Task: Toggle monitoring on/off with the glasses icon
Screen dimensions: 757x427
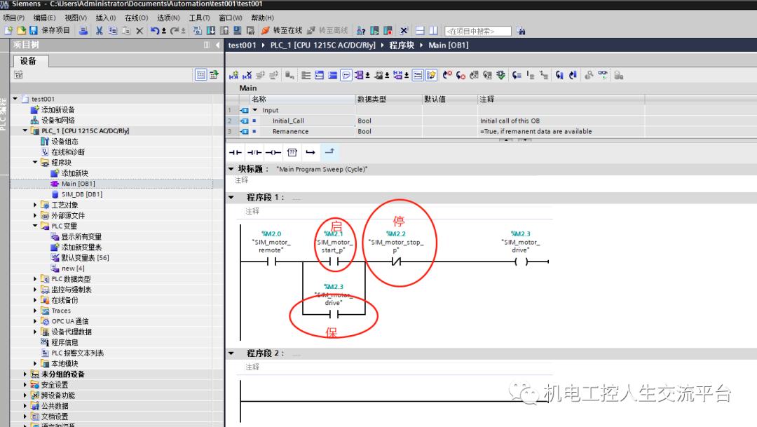Action: point(602,75)
